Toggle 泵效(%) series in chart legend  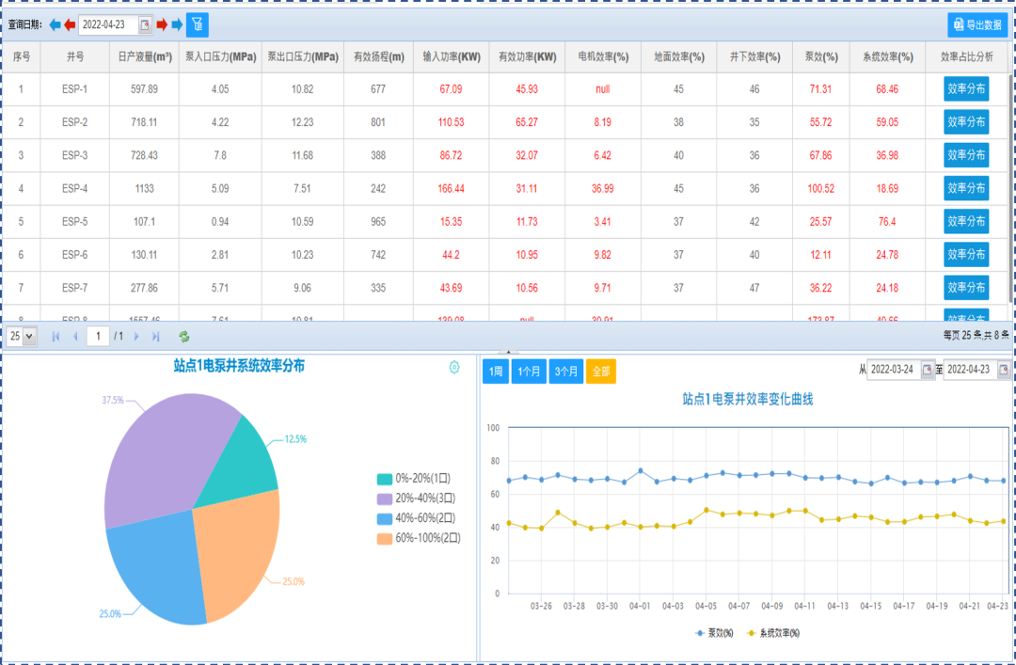pos(713,633)
